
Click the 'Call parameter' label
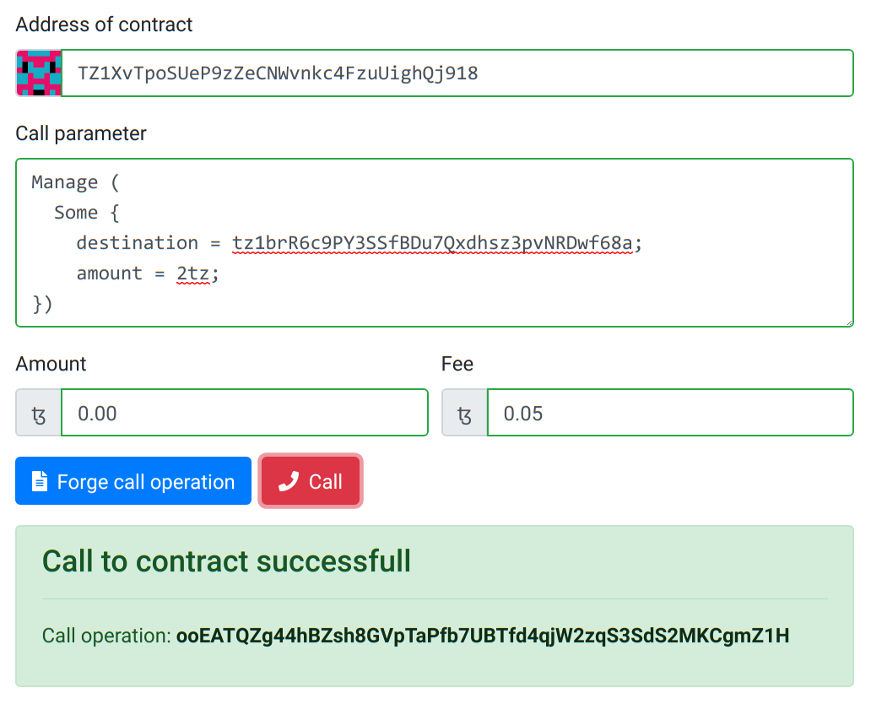tap(81, 133)
